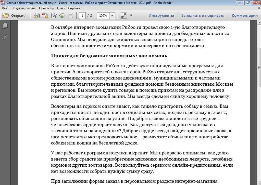Click the scroll up arrow
261x185 pixels.
[x=259, y=23]
